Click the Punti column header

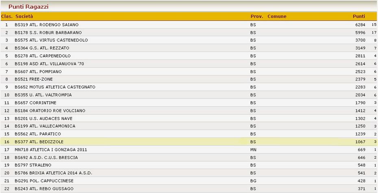359,16
